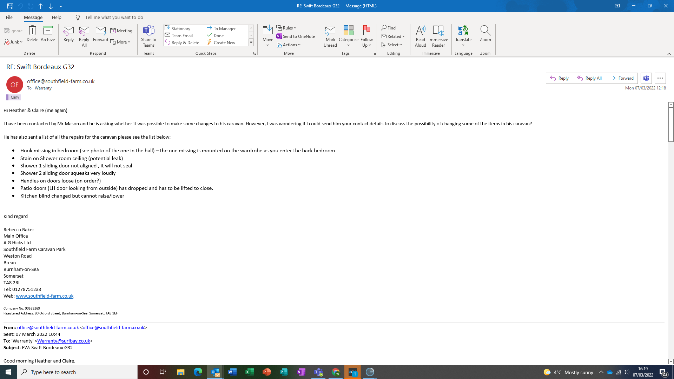Click the Tell me what you want search box
The width and height of the screenshot is (674, 379).
coord(114,17)
